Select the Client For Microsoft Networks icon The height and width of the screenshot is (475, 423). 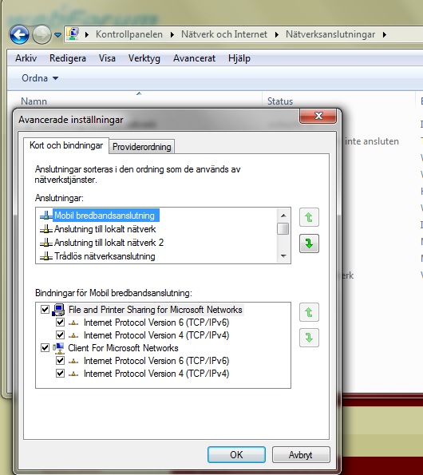tap(58, 348)
